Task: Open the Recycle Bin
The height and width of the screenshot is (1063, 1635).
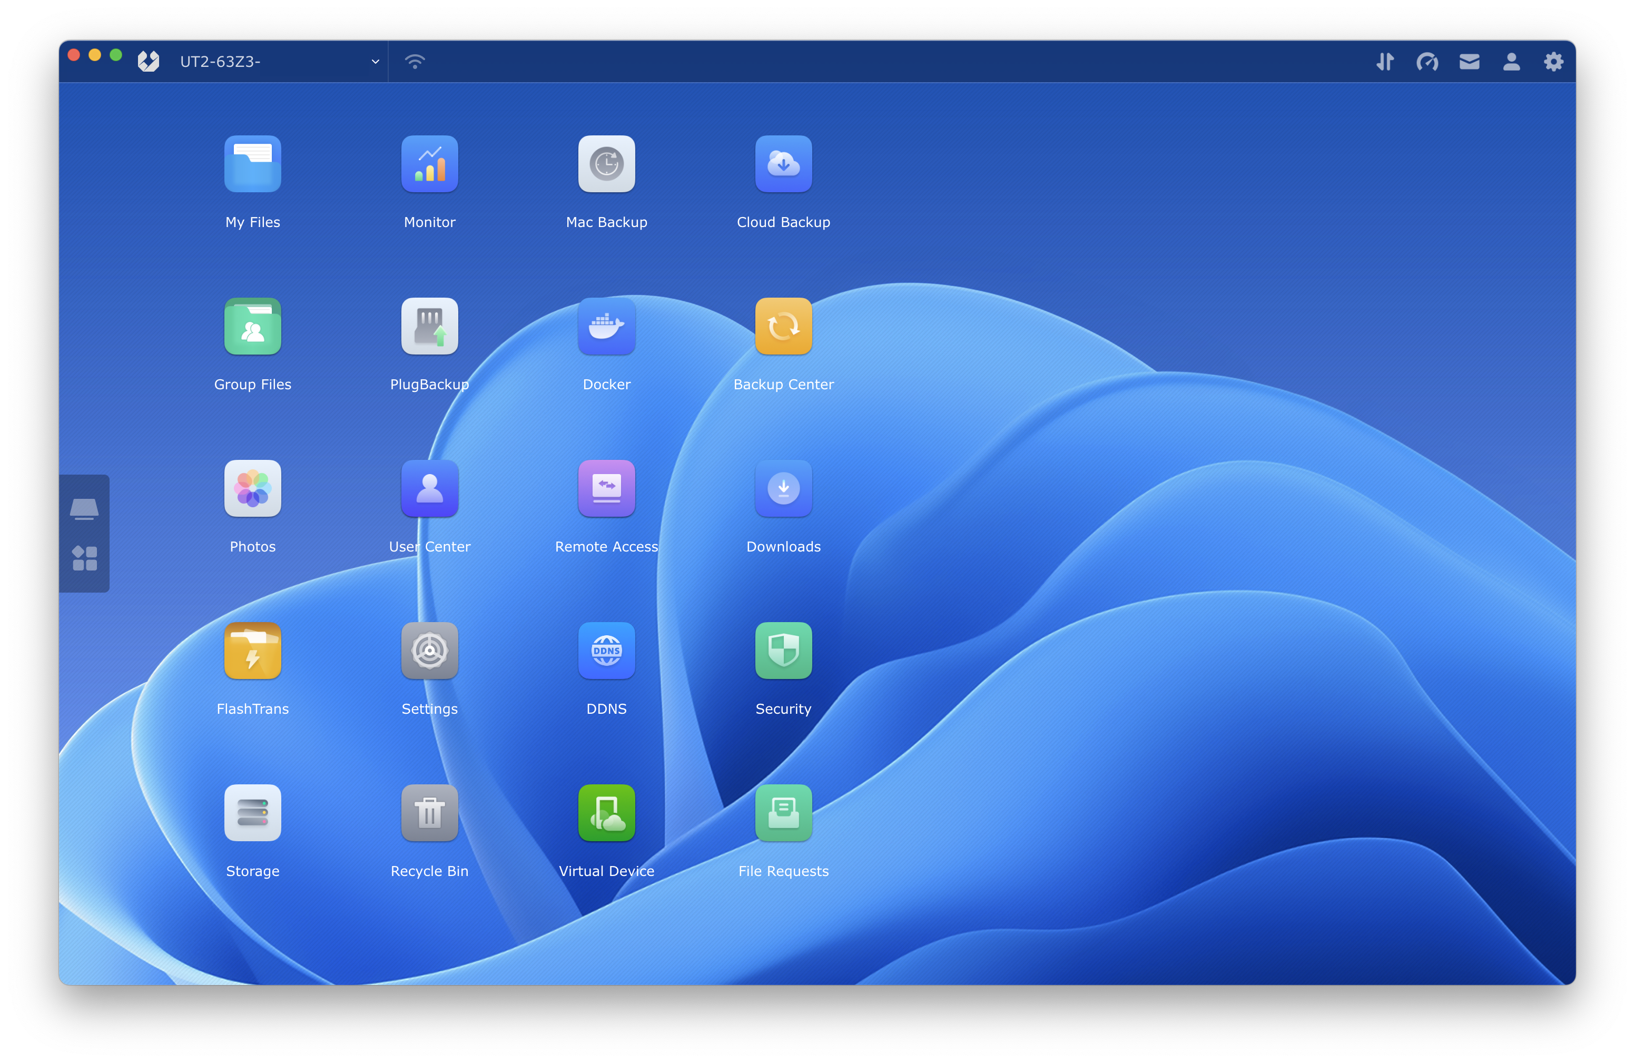Action: tap(429, 813)
